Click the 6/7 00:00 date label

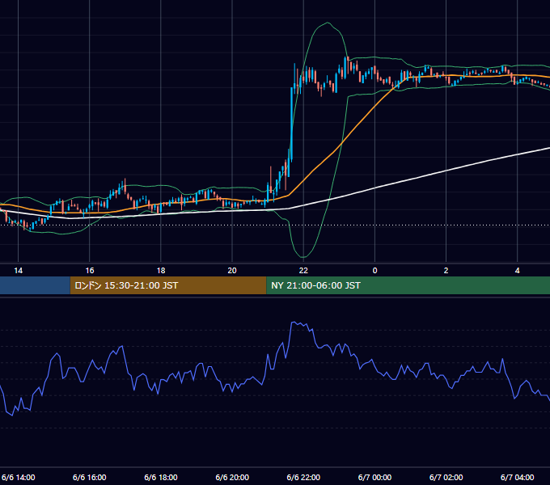(x=374, y=477)
